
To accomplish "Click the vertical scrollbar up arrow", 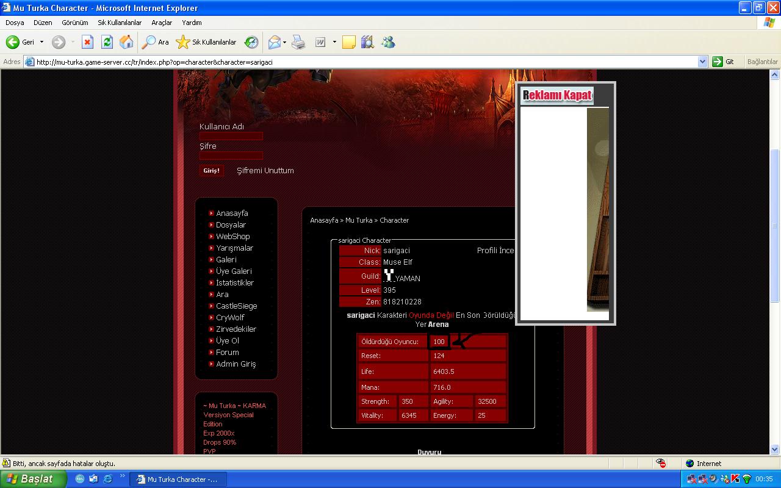I will (776, 74).
